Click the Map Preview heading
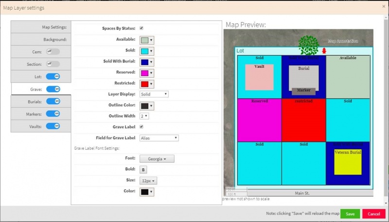The height and width of the screenshot is (222, 389). [x=246, y=25]
